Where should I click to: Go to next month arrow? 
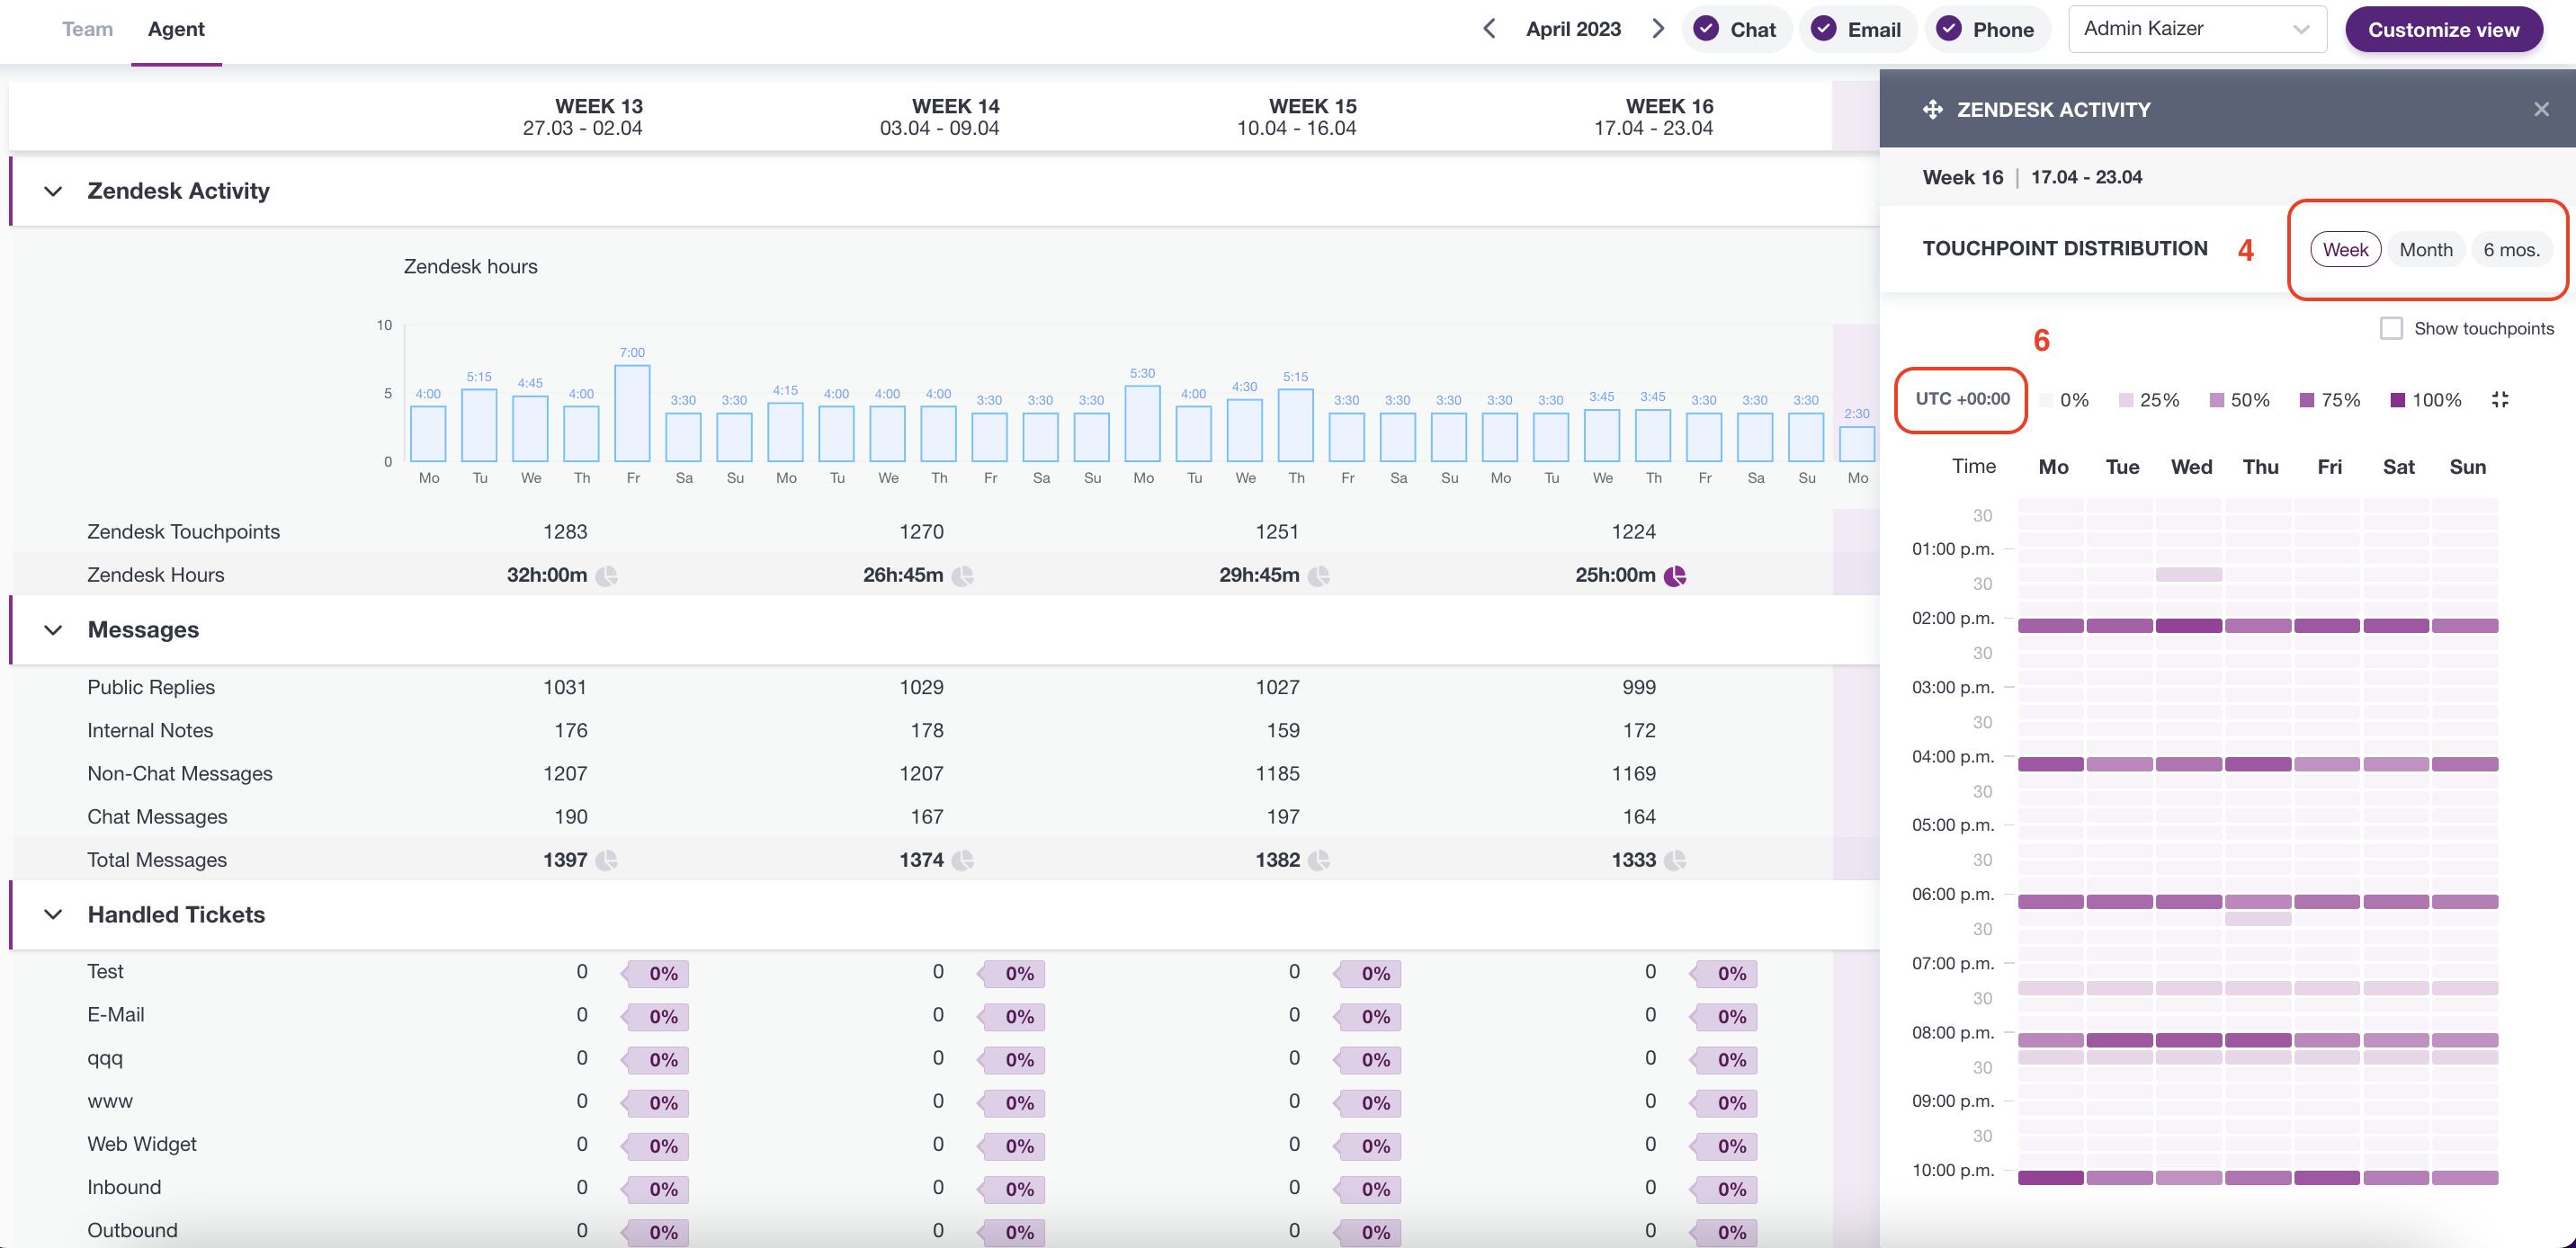click(x=1658, y=29)
